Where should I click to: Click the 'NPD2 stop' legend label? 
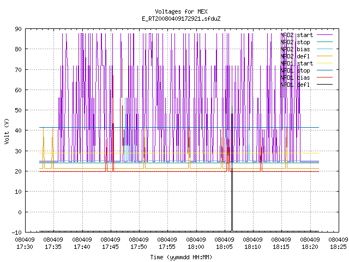coord(295,42)
